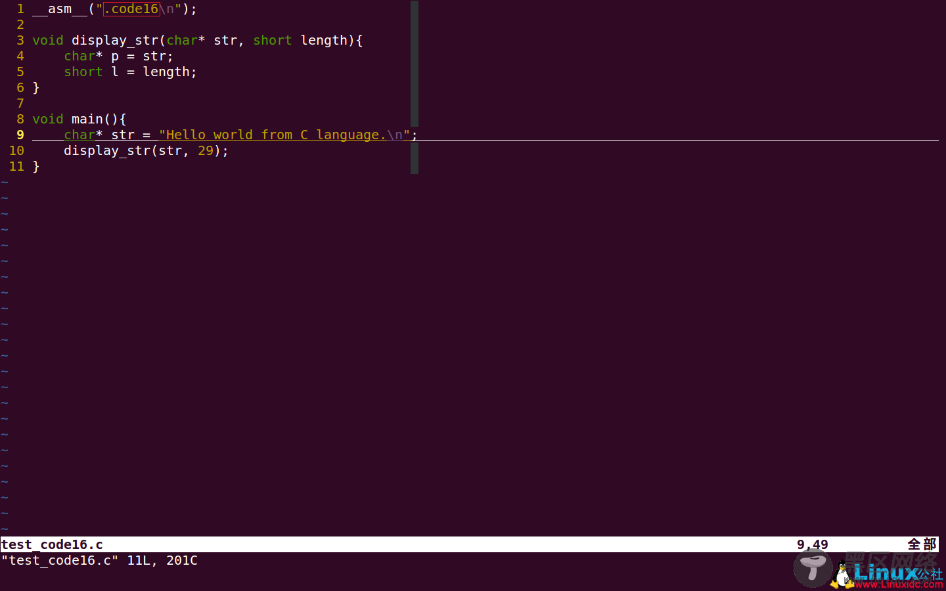Viewport: 946px width, 591px height.
Task: Click 'main()' on line 8
Action: click(95, 120)
